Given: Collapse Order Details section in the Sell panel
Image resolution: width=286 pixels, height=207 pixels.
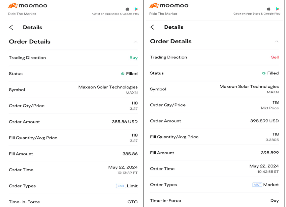Looking at the screenshot, I should pyautogui.click(x=277, y=41).
